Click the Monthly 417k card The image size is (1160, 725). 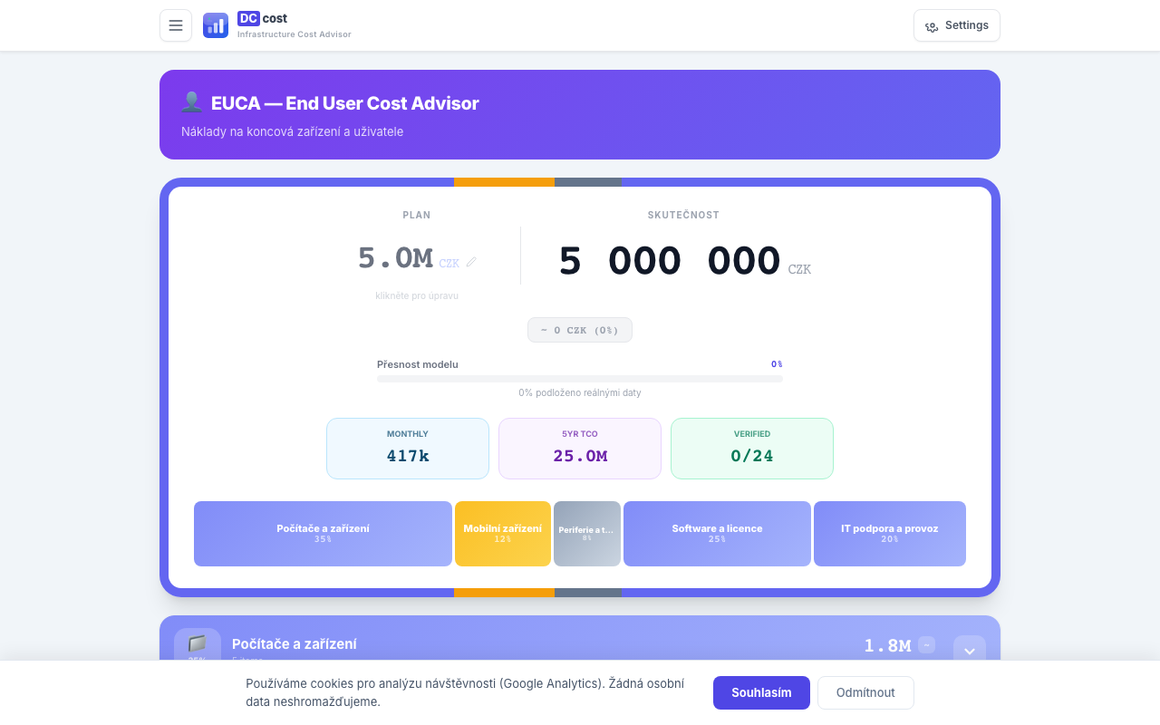pyautogui.click(x=408, y=448)
